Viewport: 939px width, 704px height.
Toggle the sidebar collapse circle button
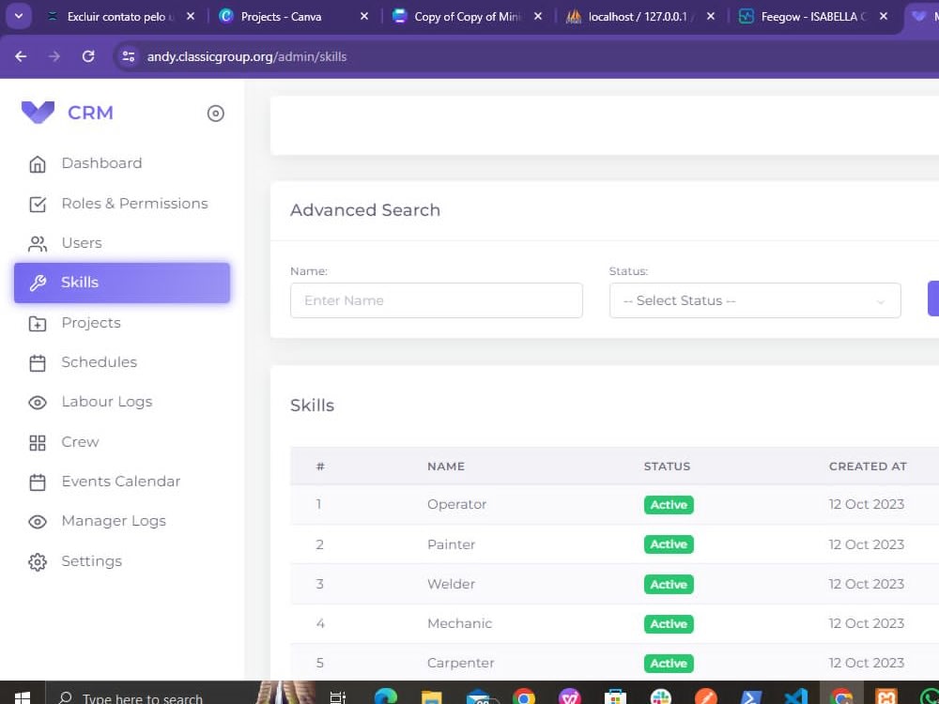coord(215,113)
